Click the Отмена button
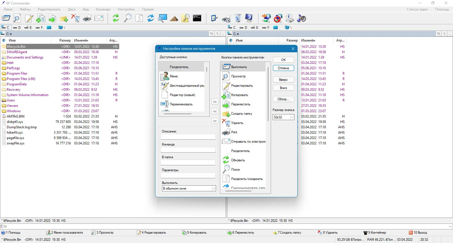 tap(283, 68)
